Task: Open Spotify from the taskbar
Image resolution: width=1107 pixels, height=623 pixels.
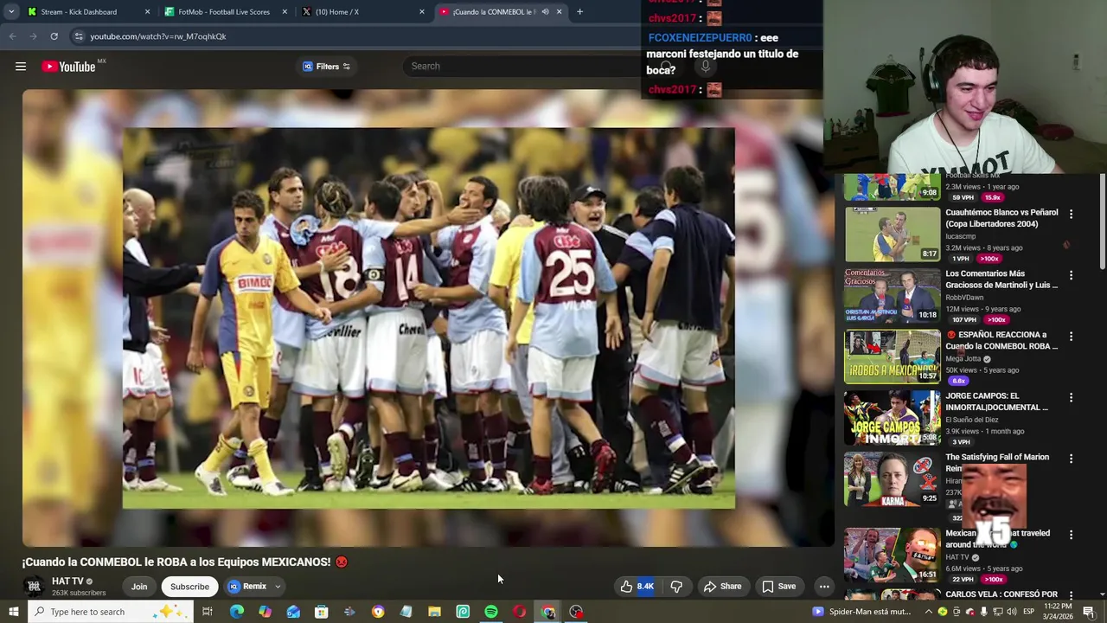Action: point(491,612)
